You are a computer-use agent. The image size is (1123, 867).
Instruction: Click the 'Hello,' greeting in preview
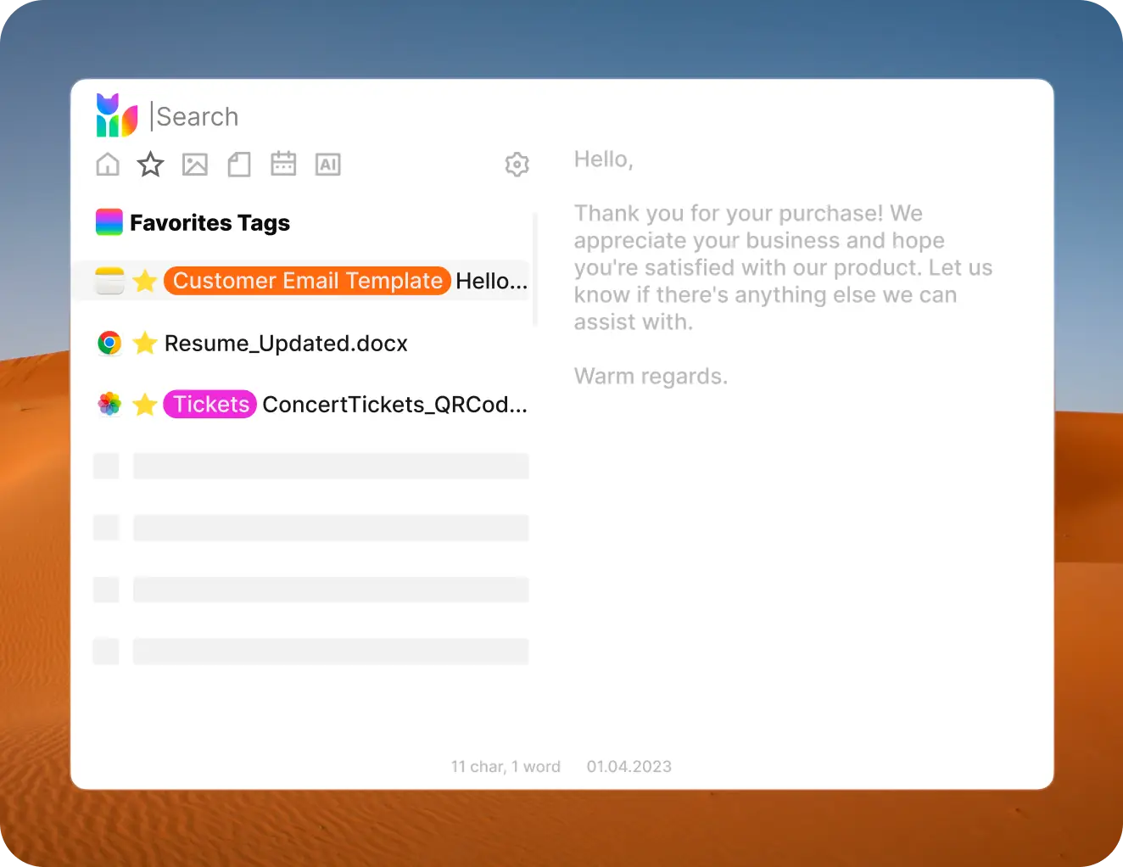coord(604,159)
